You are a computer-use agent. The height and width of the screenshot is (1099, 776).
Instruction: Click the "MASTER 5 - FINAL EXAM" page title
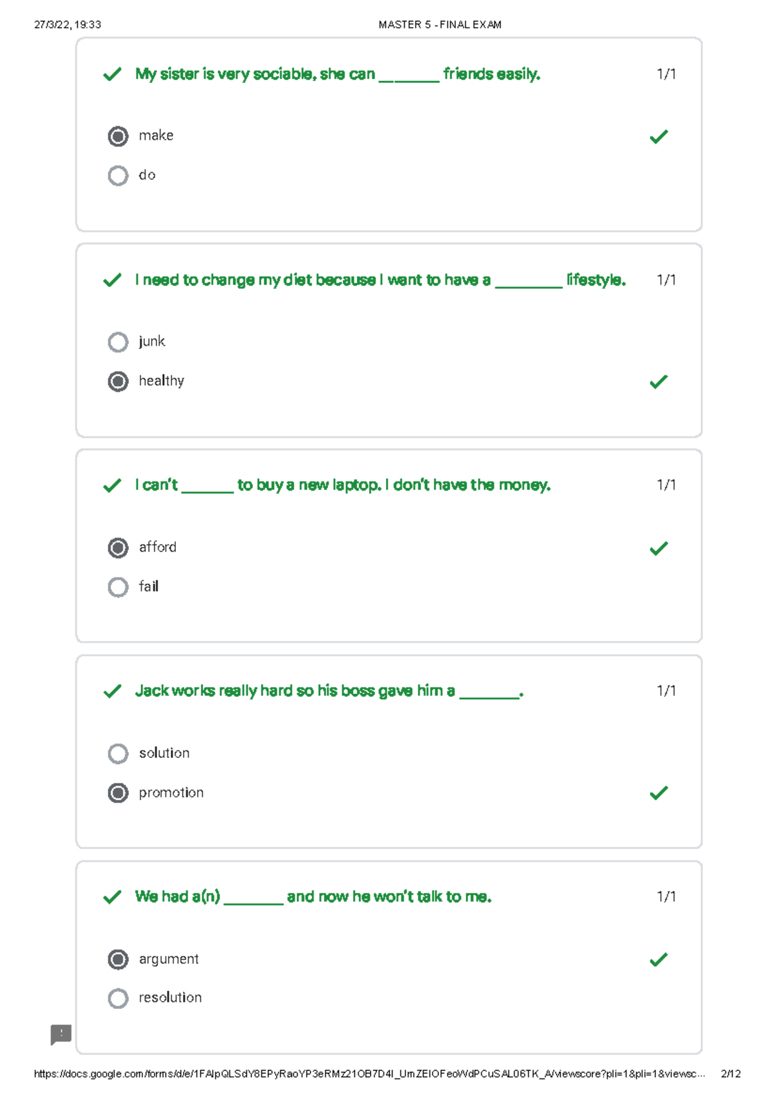[x=440, y=25]
